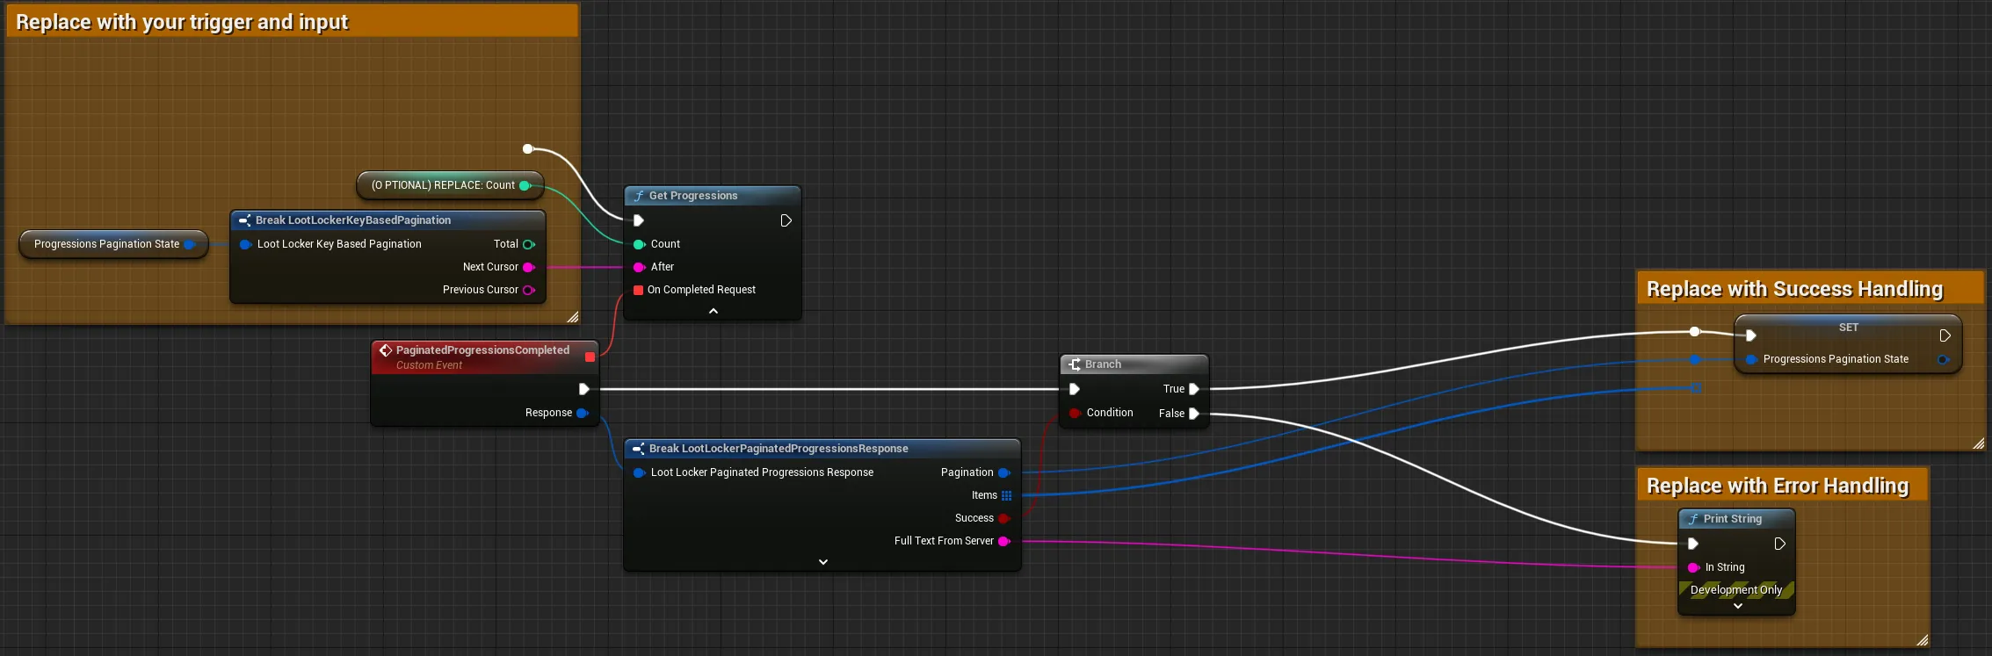This screenshot has width=1992, height=656.
Task: Click the Print String exec input pin
Action: 1692,544
